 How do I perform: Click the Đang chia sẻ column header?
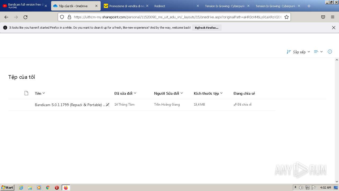(244, 93)
